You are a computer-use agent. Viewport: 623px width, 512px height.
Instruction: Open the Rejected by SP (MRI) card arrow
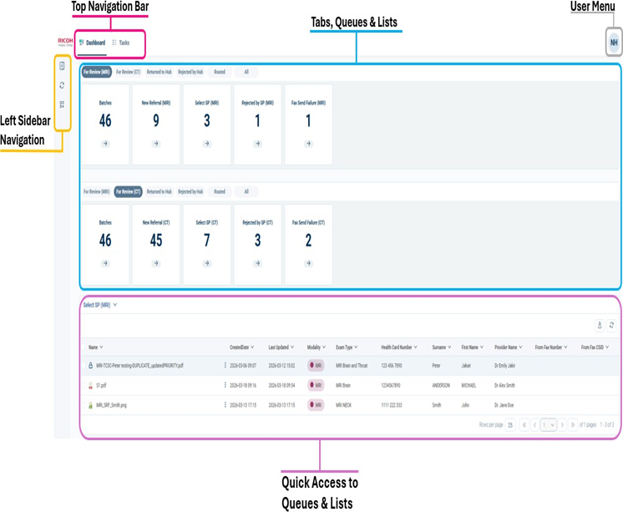(x=258, y=144)
